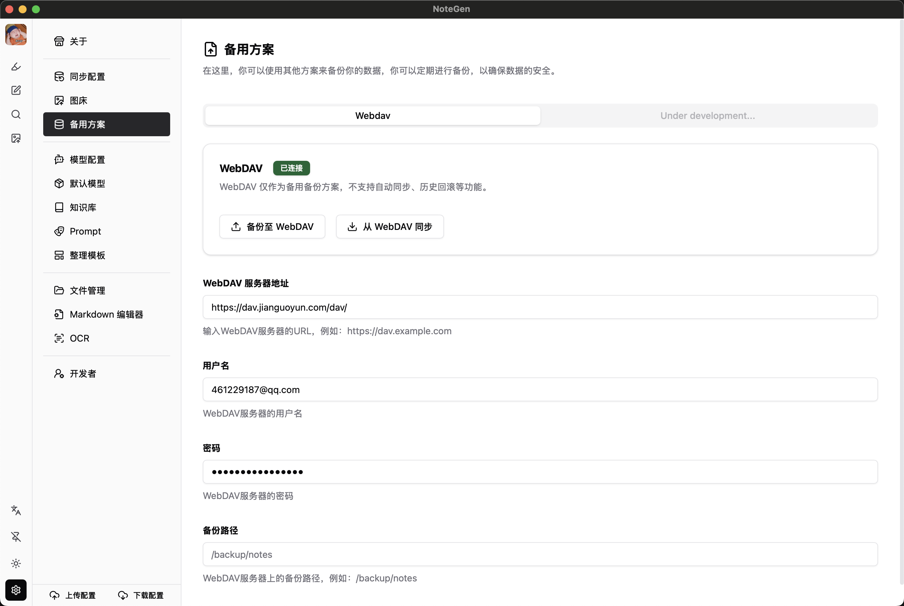This screenshot has height=606, width=904.
Task: Click the NoteGen window title
Action: (x=451, y=9)
